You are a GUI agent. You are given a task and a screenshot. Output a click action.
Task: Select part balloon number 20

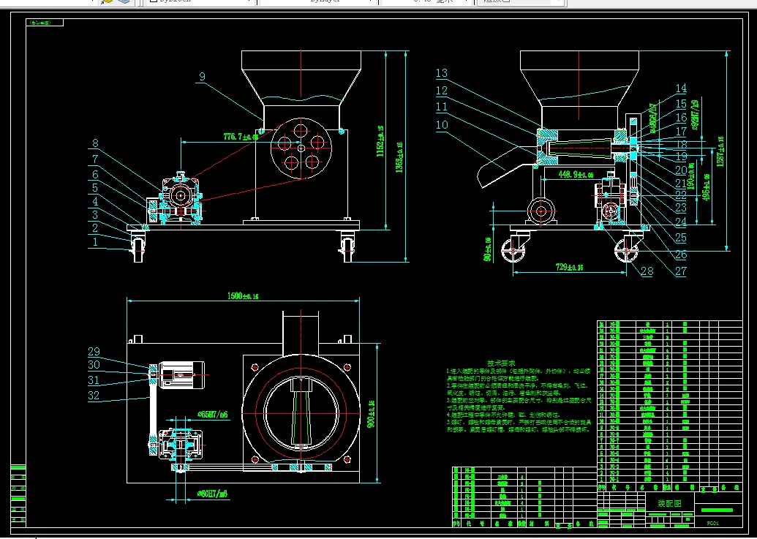(x=681, y=170)
